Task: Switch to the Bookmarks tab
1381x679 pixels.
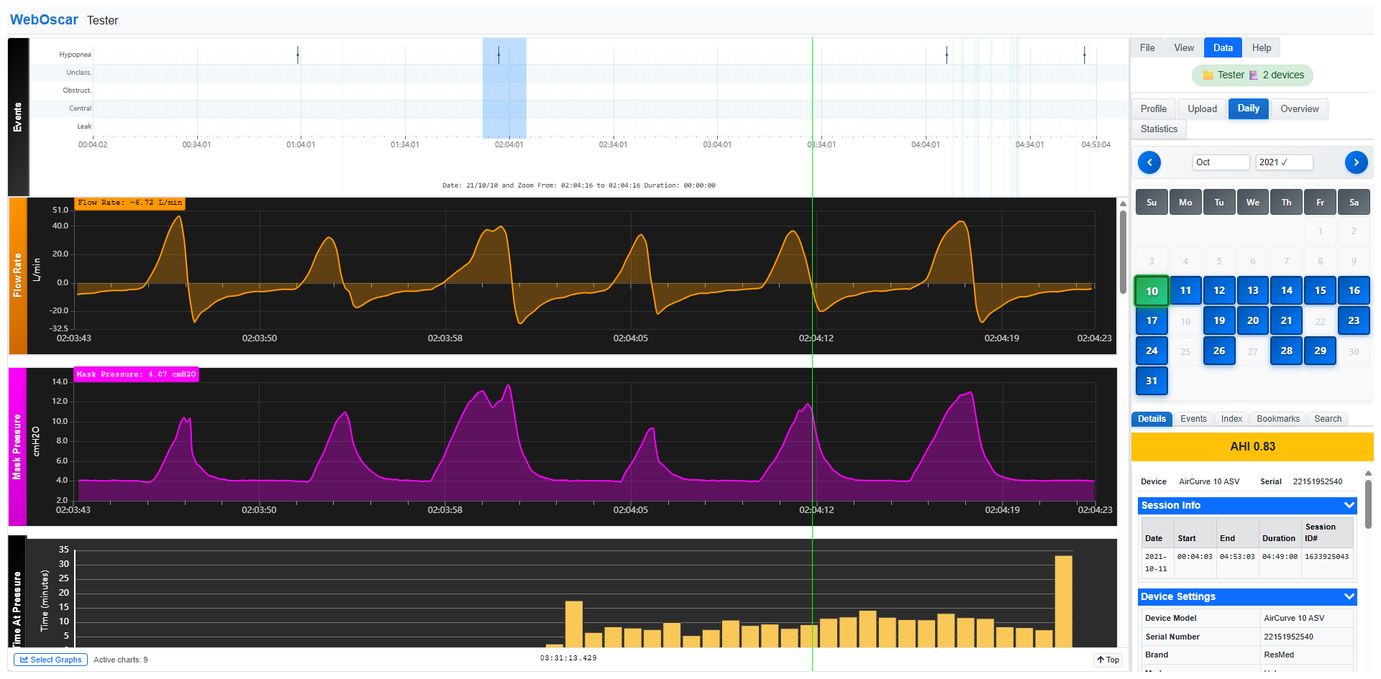Action: (1277, 419)
